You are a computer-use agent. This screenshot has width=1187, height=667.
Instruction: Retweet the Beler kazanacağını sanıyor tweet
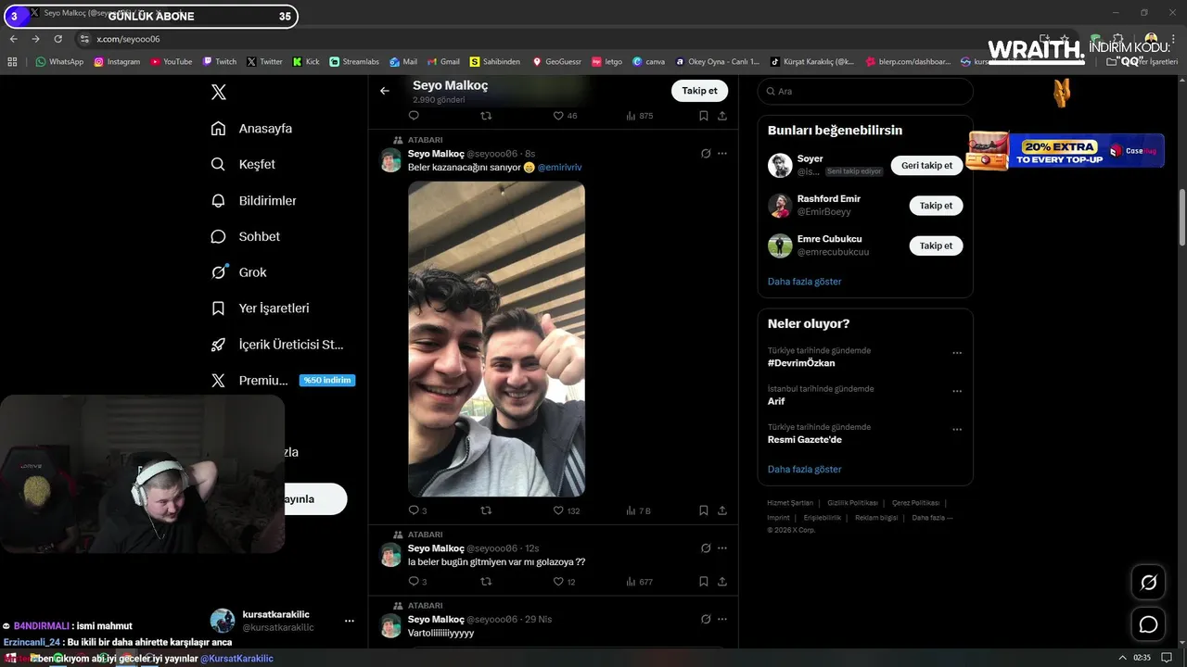pyautogui.click(x=486, y=510)
